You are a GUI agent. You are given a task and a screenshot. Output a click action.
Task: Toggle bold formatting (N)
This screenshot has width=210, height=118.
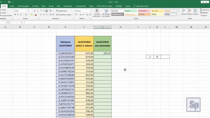[15, 14]
